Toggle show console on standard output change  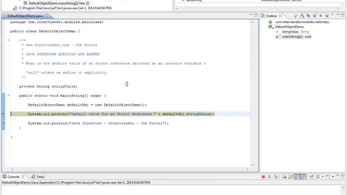(x=297, y=177)
